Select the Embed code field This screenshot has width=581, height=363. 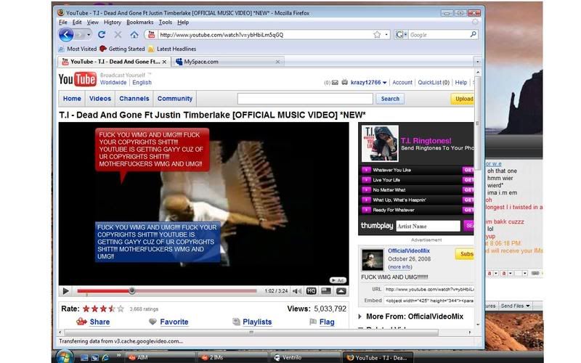[x=428, y=301]
